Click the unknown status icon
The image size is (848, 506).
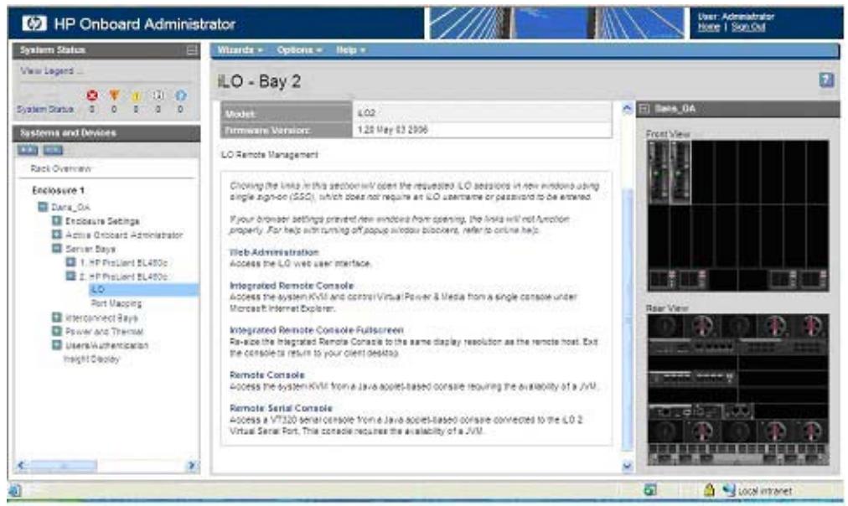(158, 96)
